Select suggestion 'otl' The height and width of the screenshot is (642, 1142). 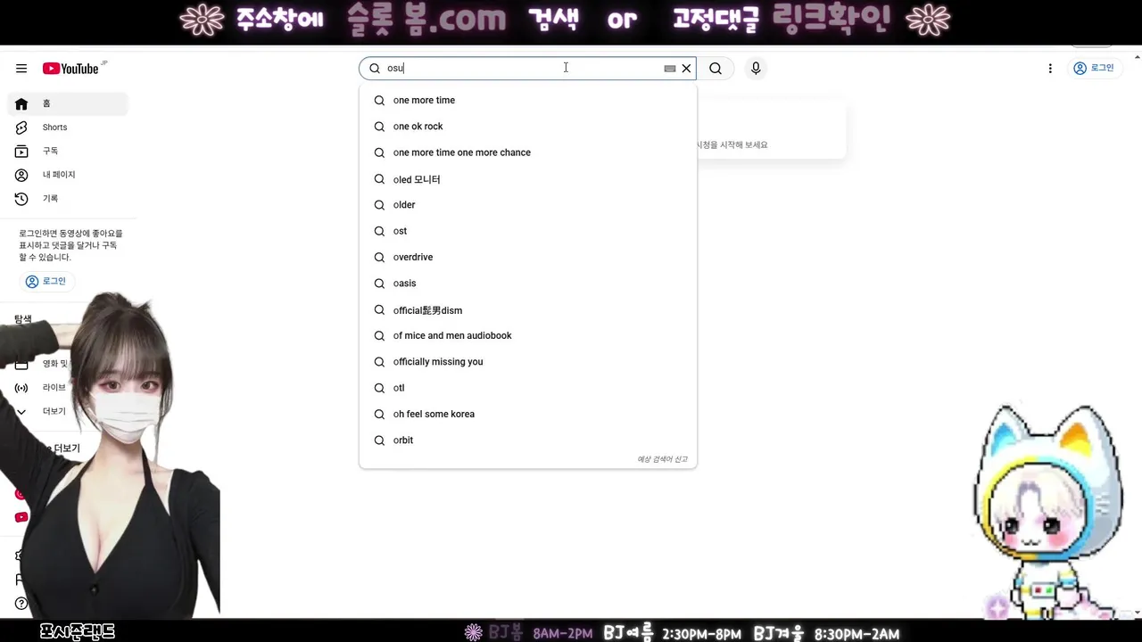(528, 388)
